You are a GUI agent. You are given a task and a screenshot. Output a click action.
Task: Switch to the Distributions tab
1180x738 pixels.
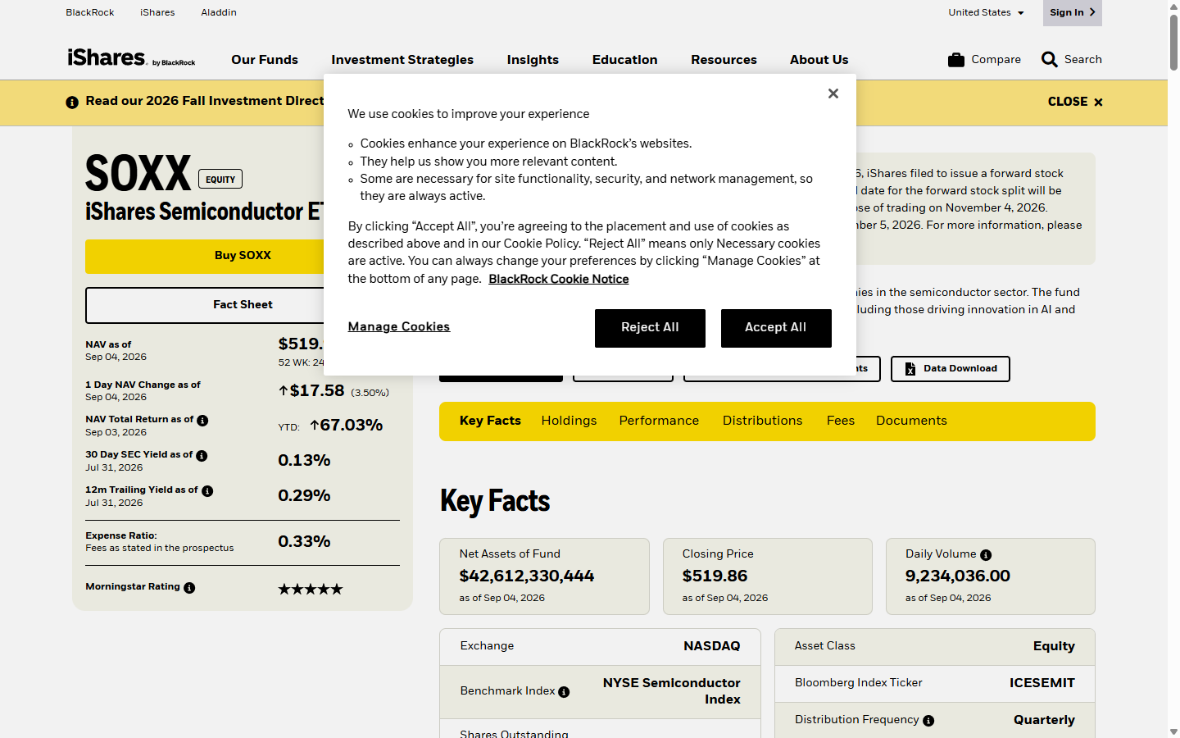click(x=762, y=421)
